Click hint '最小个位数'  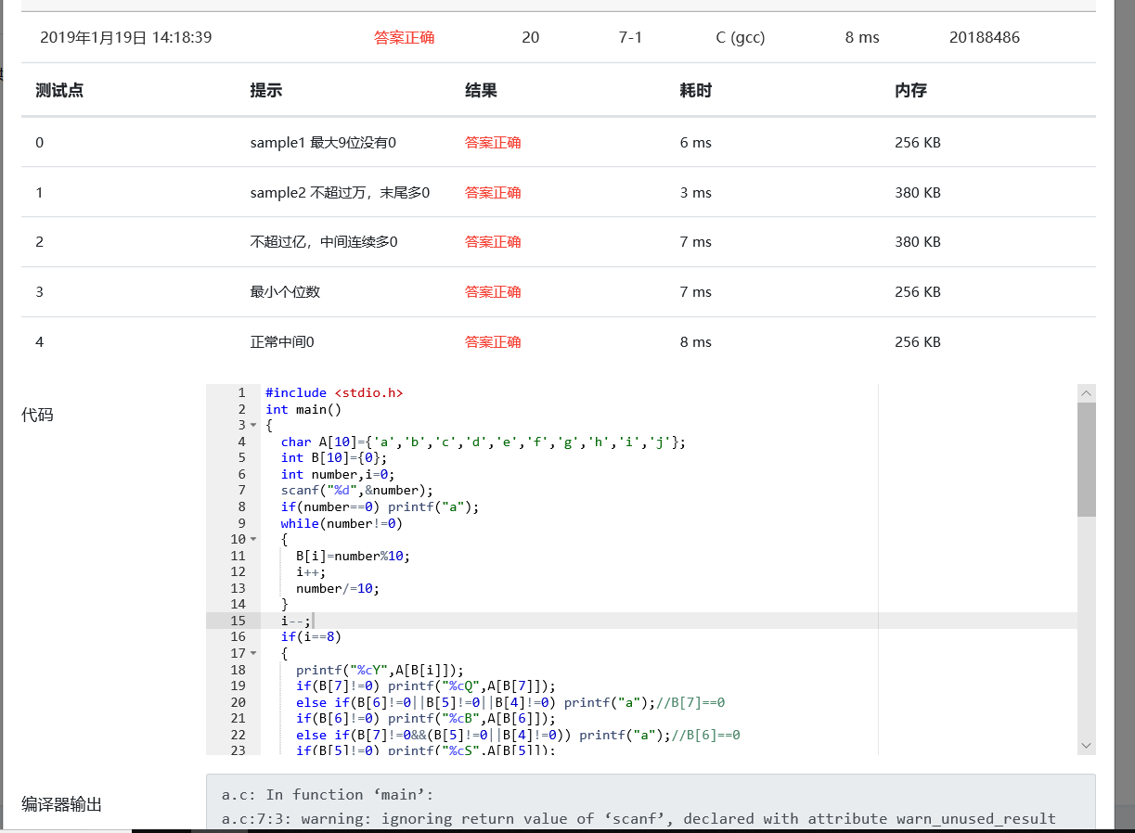(x=285, y=292)
